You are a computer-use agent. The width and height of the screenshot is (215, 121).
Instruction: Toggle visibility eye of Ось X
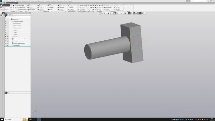pos(6,30)
